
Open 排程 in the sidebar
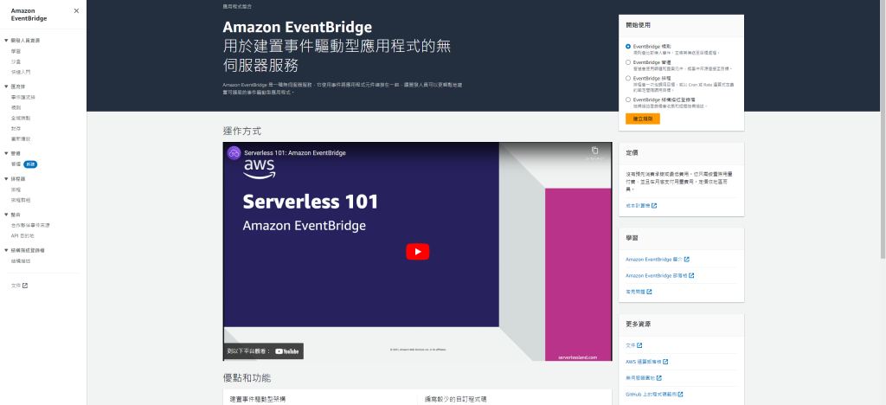click(16, 190)
